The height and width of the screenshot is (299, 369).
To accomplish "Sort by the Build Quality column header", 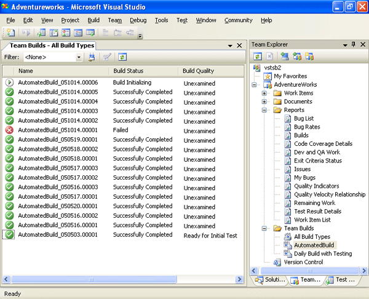I will [x=211, y=71].
